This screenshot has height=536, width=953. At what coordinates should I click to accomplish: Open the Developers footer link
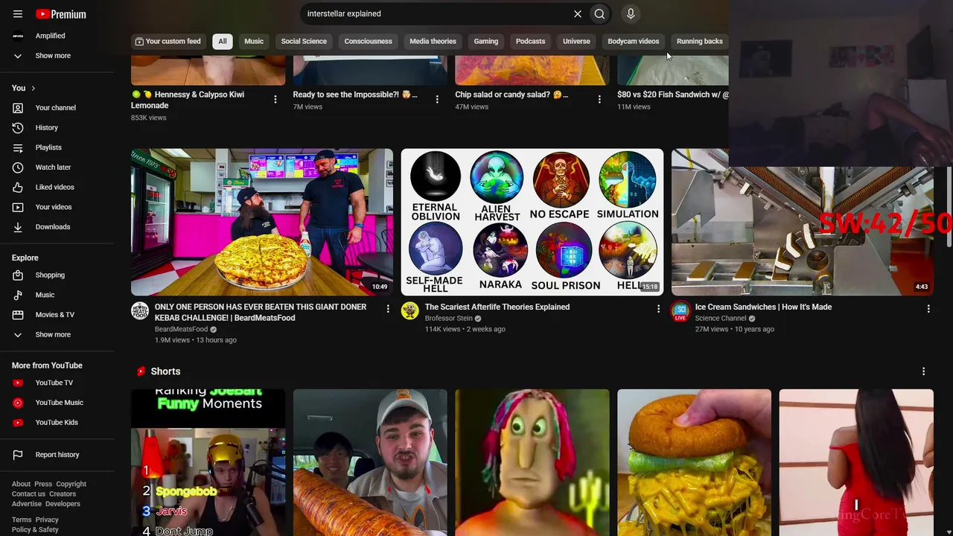63,504
